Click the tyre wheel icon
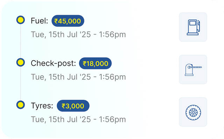The width and height of the screenshot is (224, 139). point(193,112)
